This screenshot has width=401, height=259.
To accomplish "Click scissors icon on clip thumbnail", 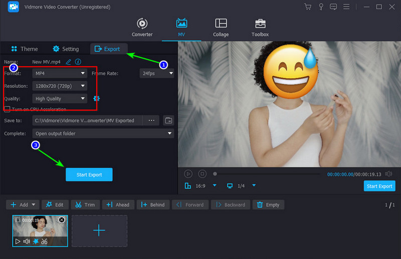I will tap(45, 241).
